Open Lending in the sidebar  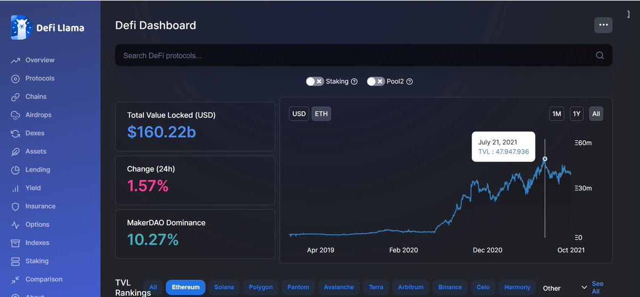click(38, 170)
